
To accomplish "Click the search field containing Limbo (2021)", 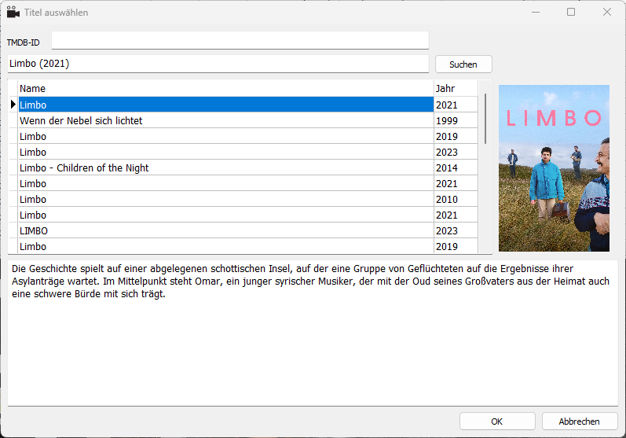I will point(218,64).
